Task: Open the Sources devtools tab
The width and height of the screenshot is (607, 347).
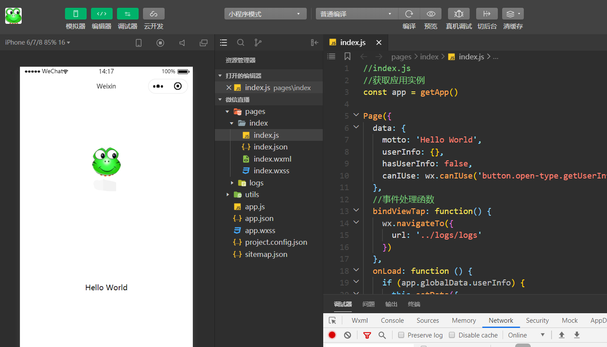Action: [428, 321]
